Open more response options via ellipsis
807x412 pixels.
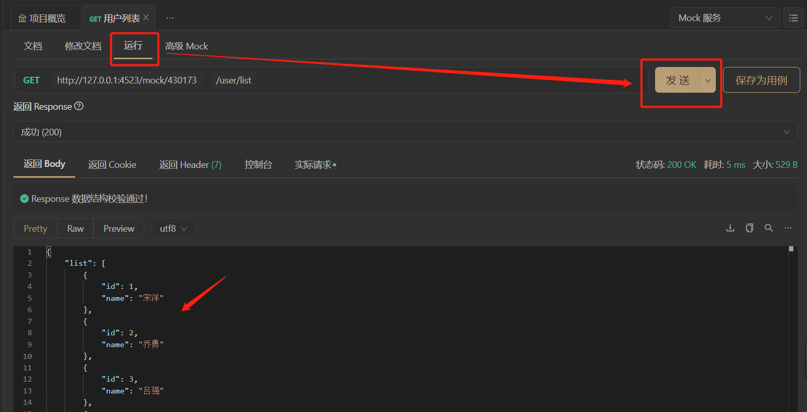788,228
